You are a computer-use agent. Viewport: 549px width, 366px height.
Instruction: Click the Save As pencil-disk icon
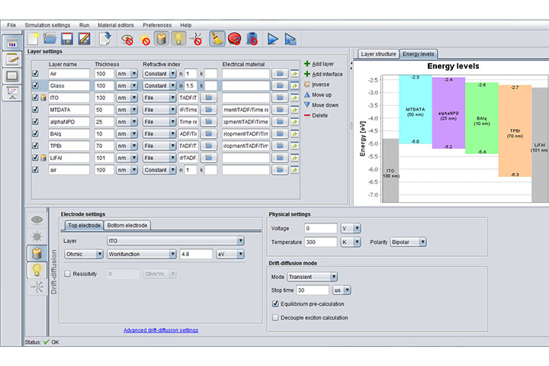point(84,39)
